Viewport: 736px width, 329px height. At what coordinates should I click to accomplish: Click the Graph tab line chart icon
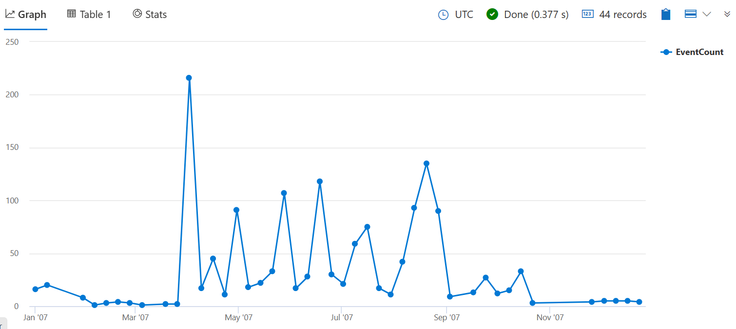click(x=10, y=14)
